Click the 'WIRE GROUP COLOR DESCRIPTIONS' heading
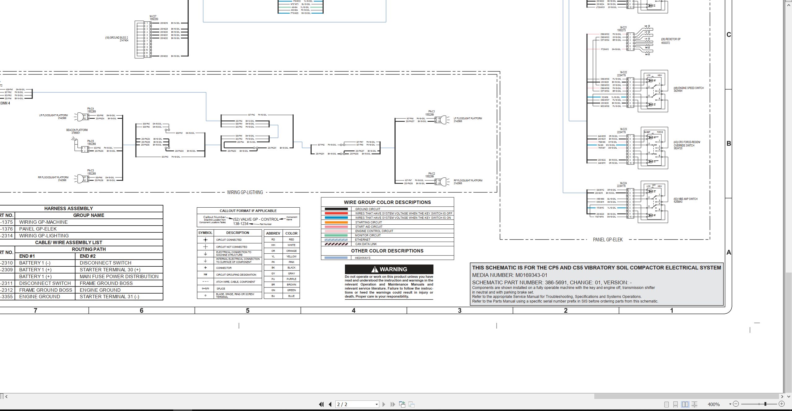This screenshot has width=792, height=411. click(387, 202)
